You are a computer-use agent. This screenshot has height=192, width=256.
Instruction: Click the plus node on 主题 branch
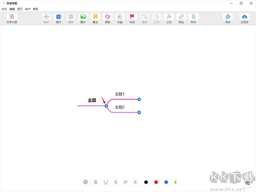[x=106, y=106]
